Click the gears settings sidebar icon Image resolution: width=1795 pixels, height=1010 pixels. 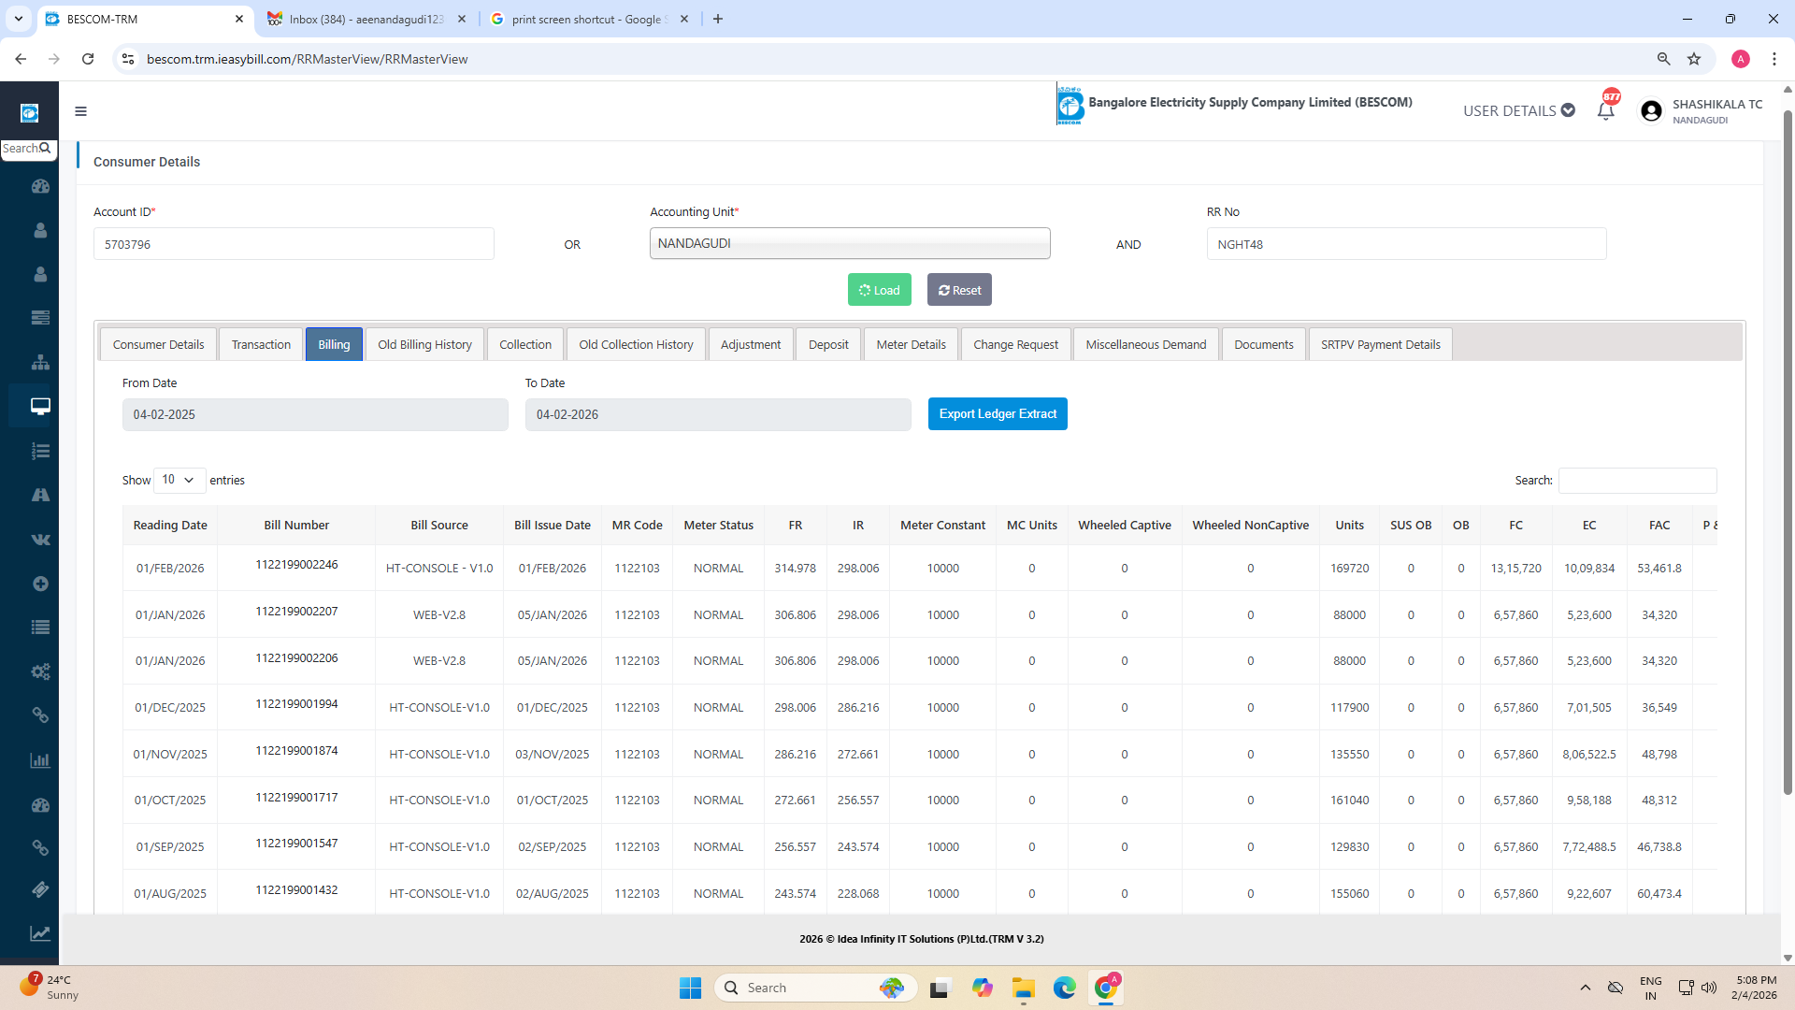pyautogui.click(x=40, y=671)
